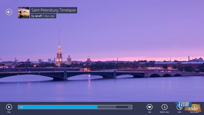Click the 5:02 total duration label
Image resolution: width=204 pixels, height=115 pixels.
click(x=129, y=107)
